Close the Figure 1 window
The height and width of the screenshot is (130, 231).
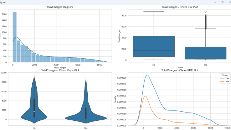point(230,2)
